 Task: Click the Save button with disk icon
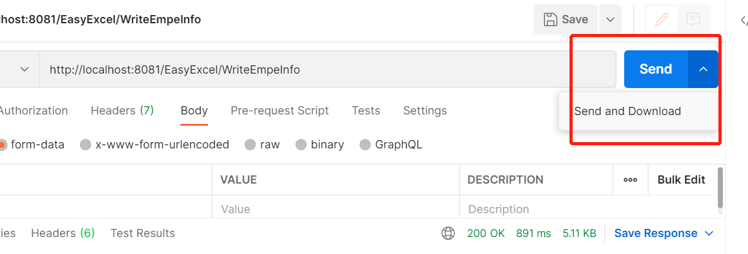pos(565,19)
